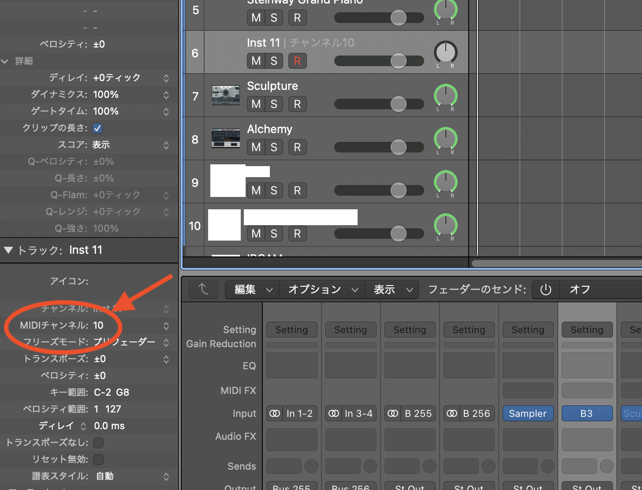Click the Setting button above the Sampler strip
This screenshot has height=490, width=642.
(x=528, y=330)
